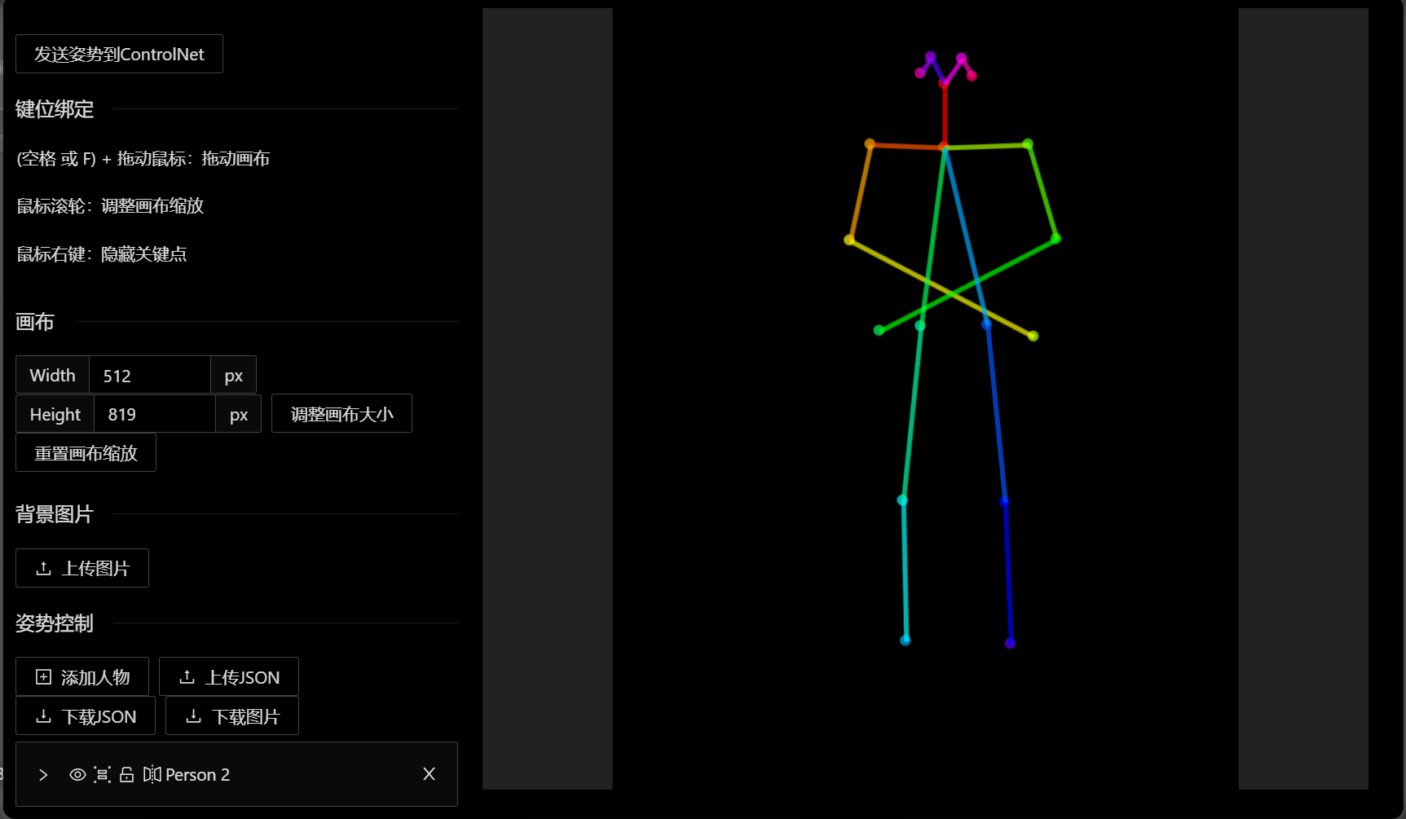This screenshot has height=819, width=1406.
Task: Click the mirror flip icon for Person 2
Action: coord(152,775)
